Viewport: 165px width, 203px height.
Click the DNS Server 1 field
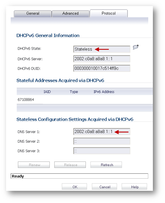(102, 132)
